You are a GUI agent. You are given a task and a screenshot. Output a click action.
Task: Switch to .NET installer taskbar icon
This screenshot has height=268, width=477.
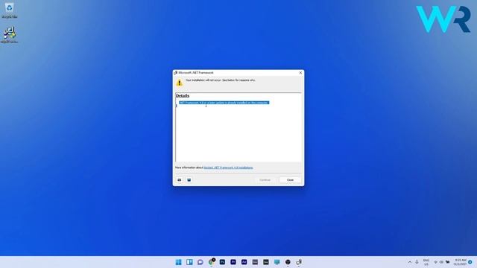[x=299, y=262]
